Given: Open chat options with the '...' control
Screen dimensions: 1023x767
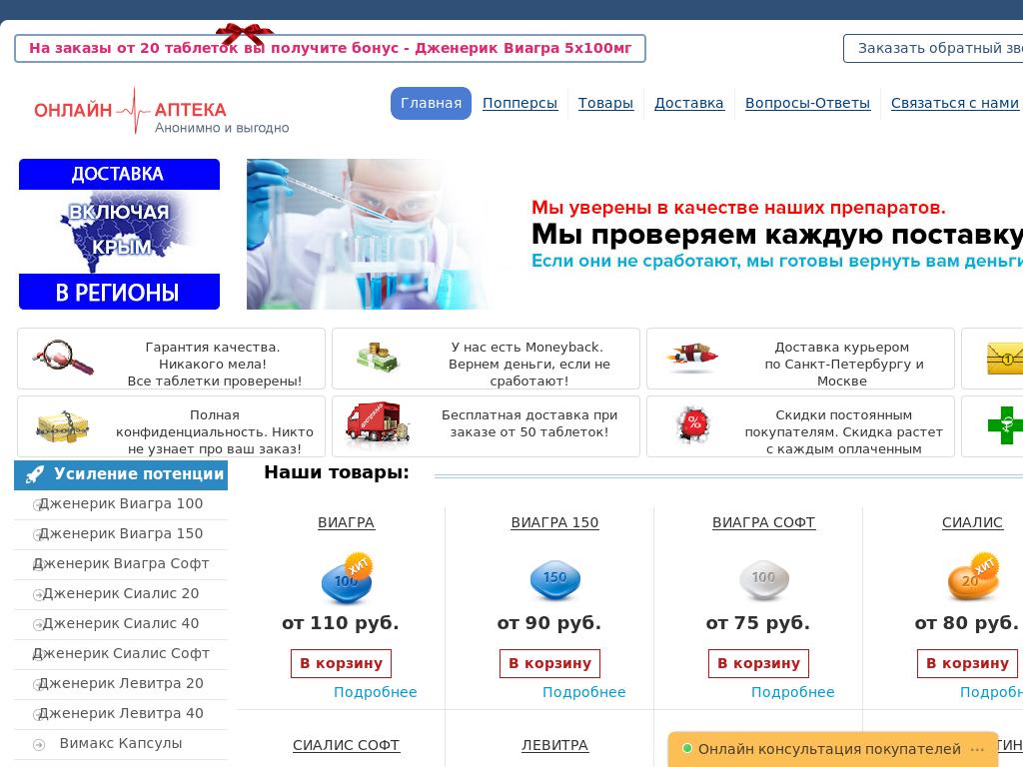Looking at the screenshot, I should pos(977,747).
